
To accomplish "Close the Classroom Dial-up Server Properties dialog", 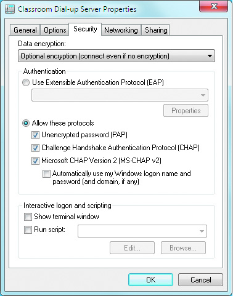I will click(x=213, y=6).
